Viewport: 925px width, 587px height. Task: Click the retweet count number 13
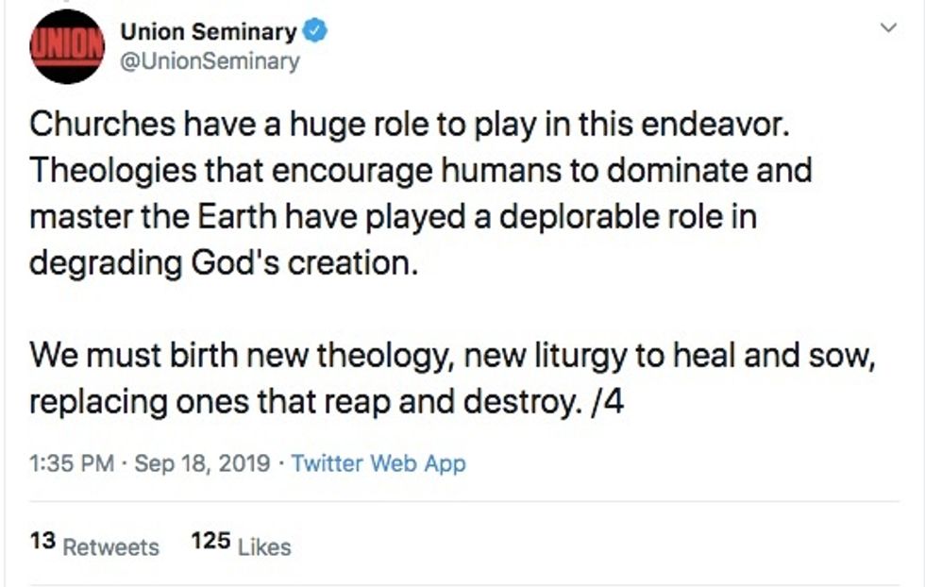42,544
